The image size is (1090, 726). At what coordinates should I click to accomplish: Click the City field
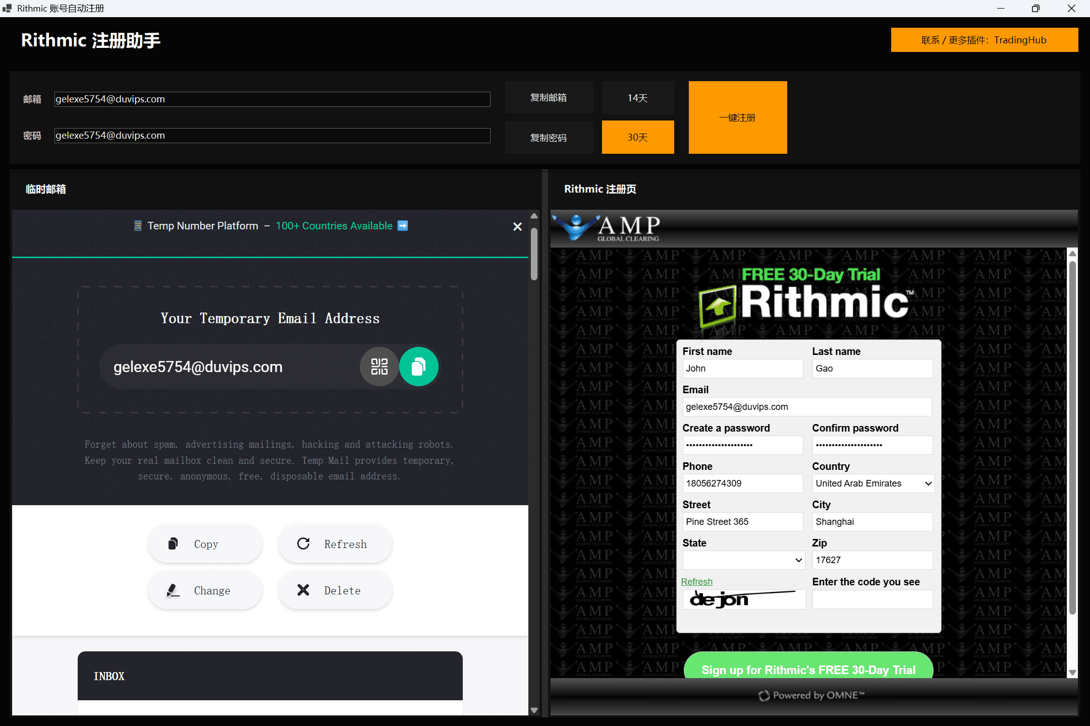pos(872,522)
